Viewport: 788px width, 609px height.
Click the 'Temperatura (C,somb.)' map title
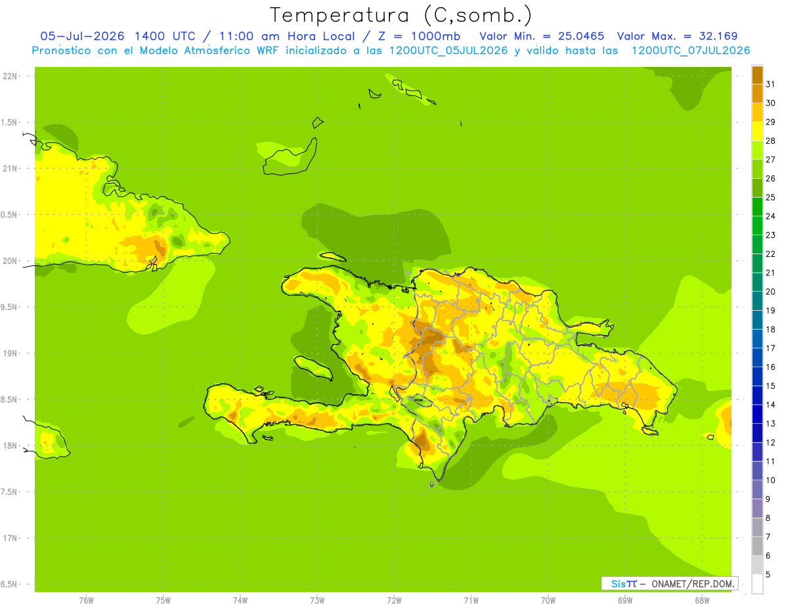401,15
